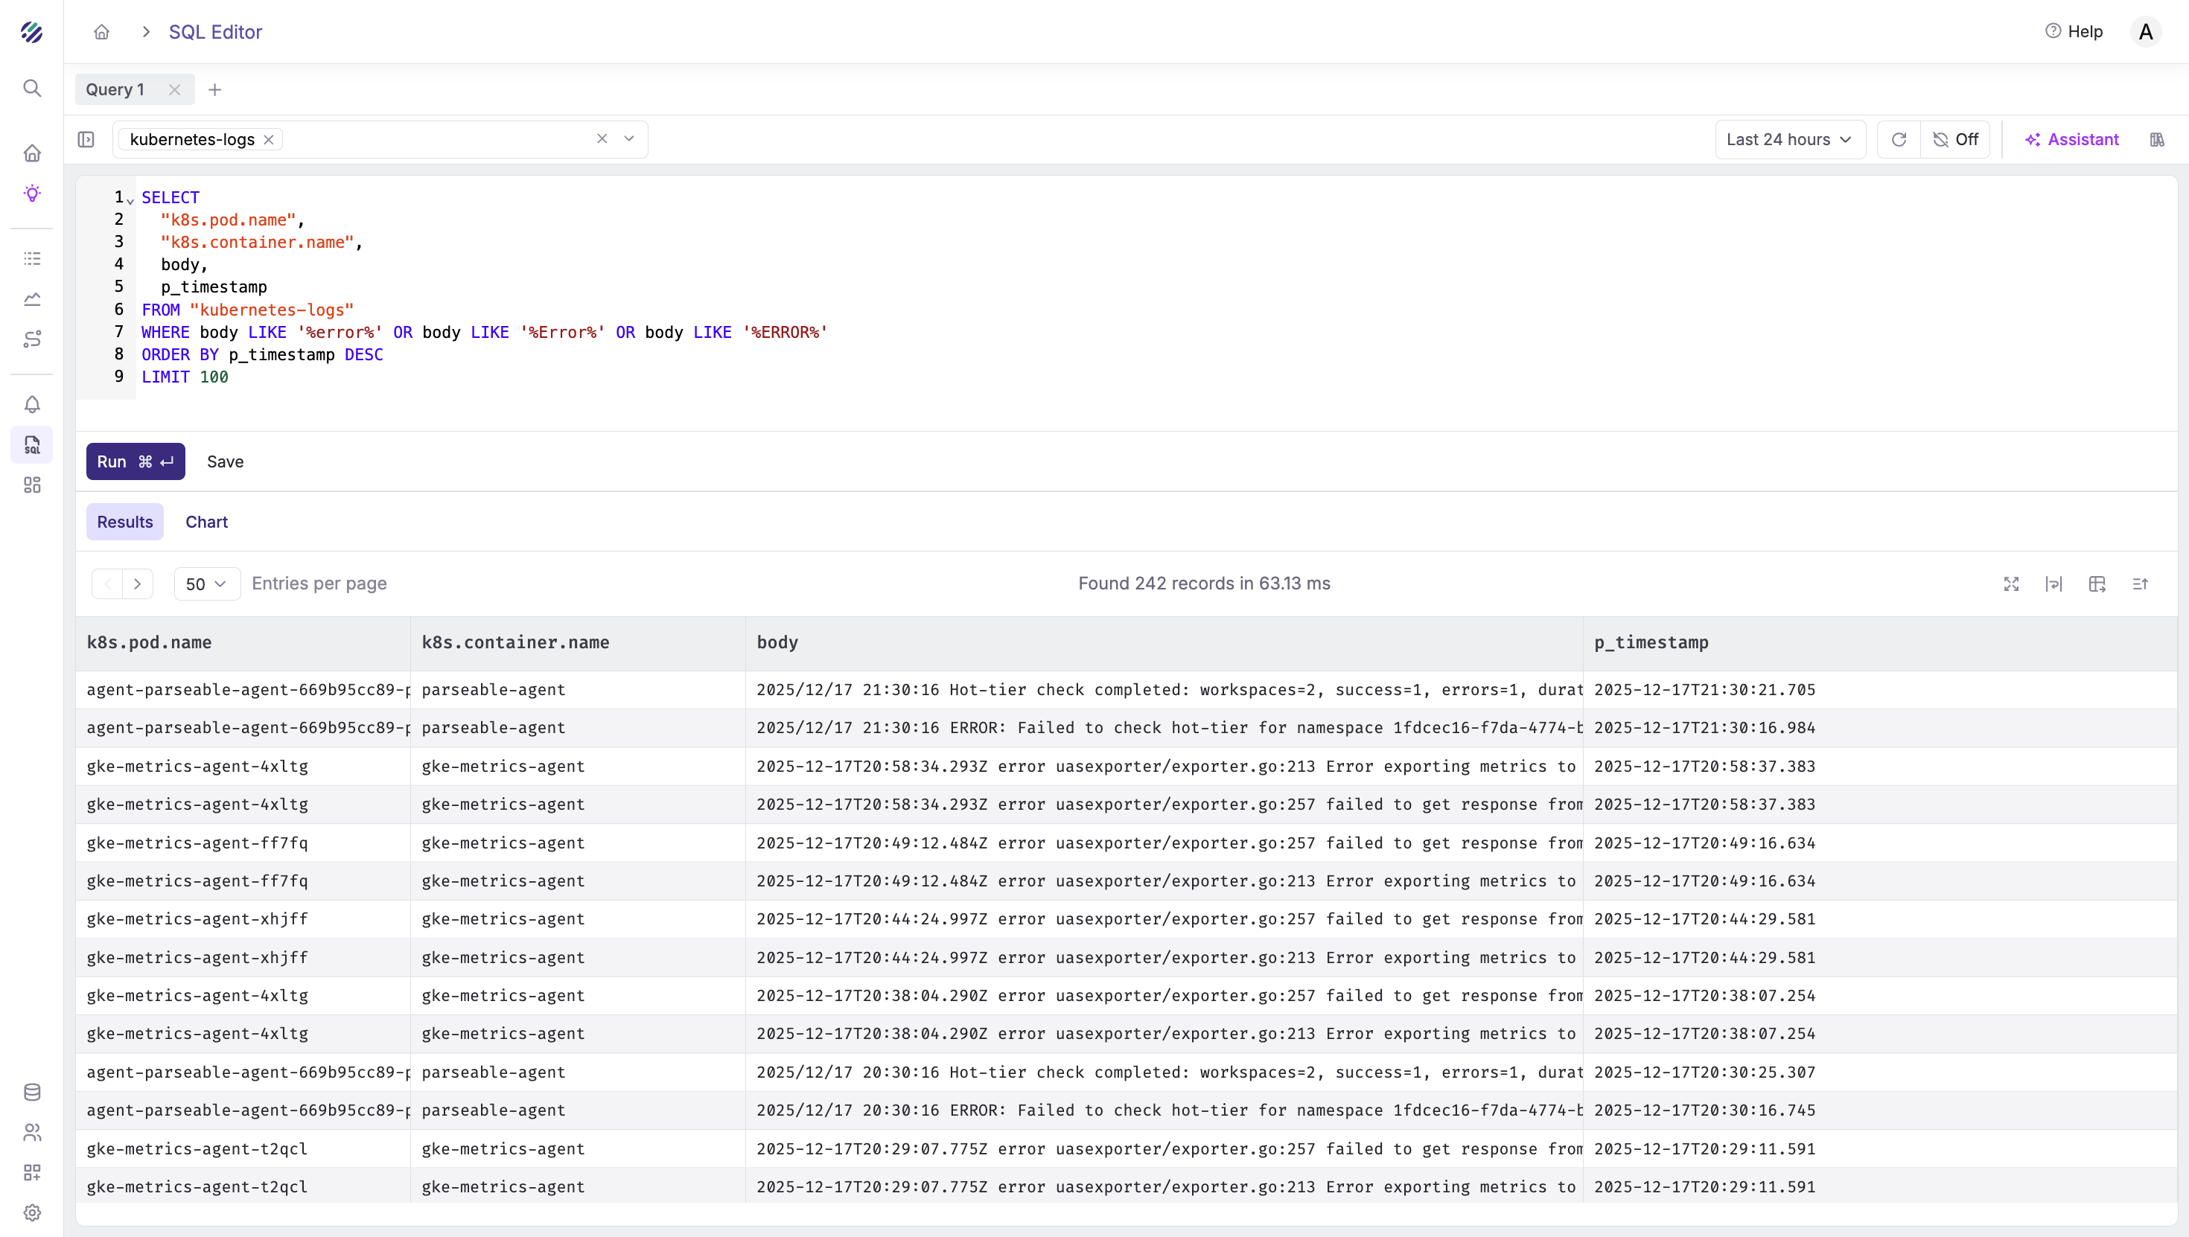
Task: Open the dashboards grid icon in sidebar
Action: (x=31, y=485)
